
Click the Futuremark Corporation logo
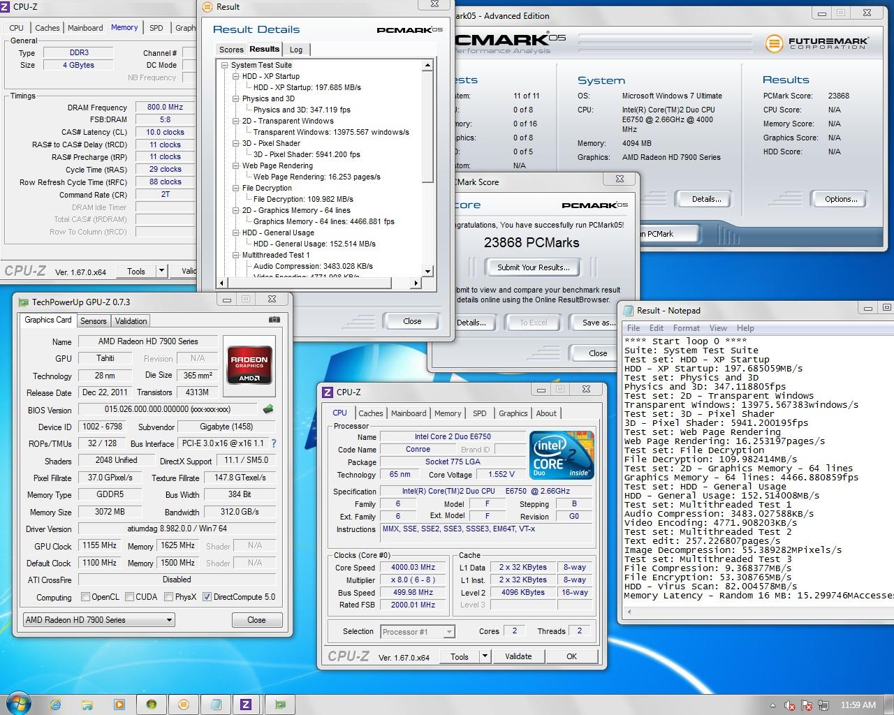816,43
